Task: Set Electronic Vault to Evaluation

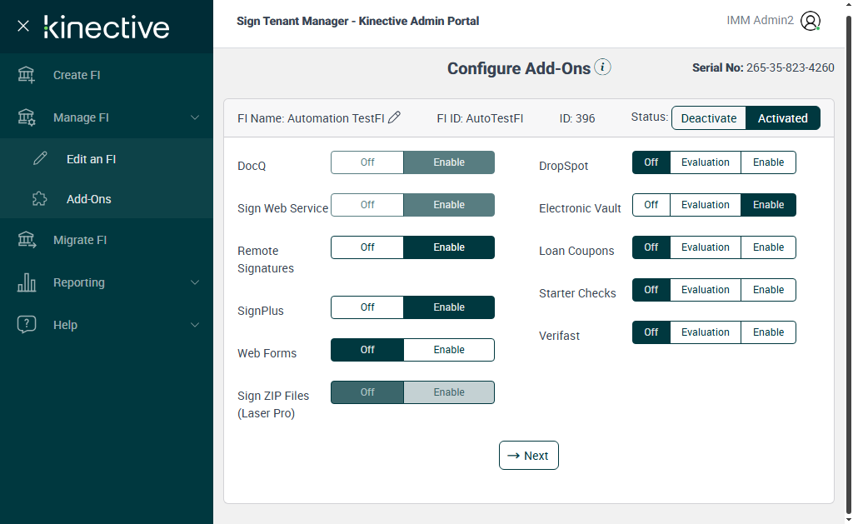Action: click(x=706, y=205)
